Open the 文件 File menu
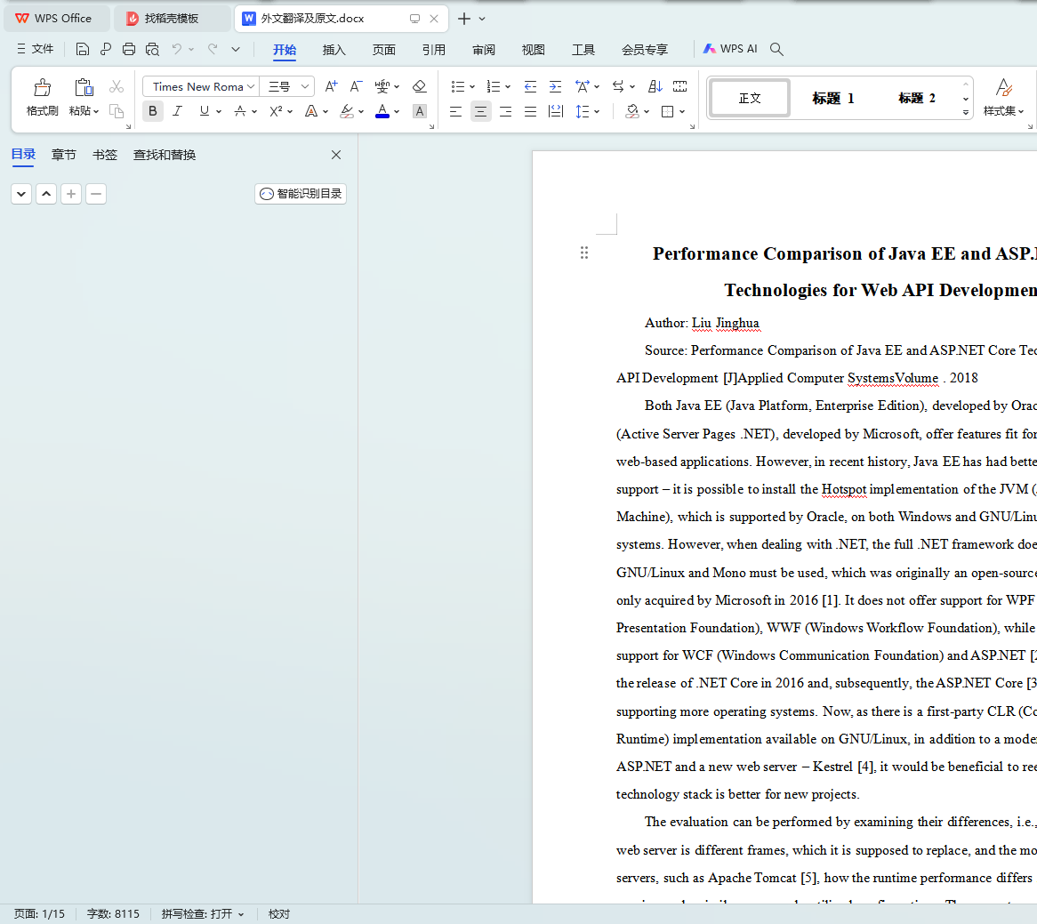This screenshot has height=924, width=1037. (x=36, y=49)
